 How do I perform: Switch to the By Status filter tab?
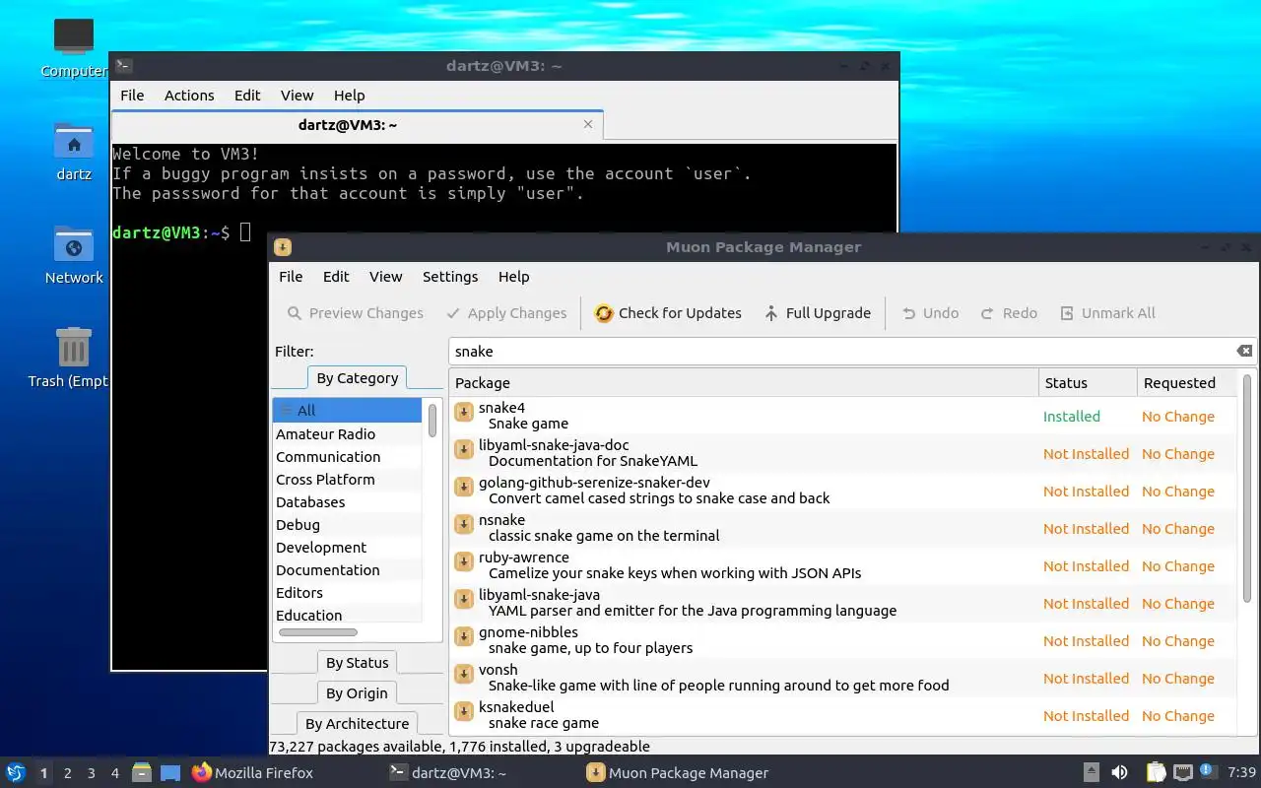[358, 663]
